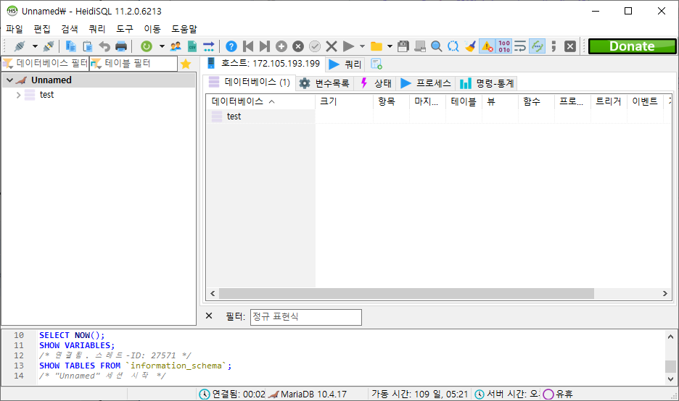Open the session manager dropdown arrow
This screenshot has width=679, height=401.
coord(35,46)
